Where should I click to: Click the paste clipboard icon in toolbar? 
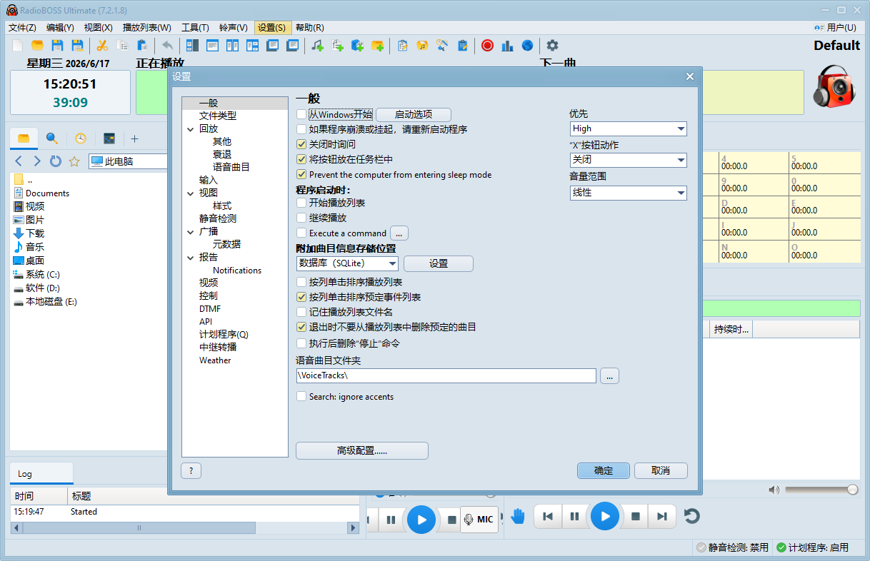point(142,46)
